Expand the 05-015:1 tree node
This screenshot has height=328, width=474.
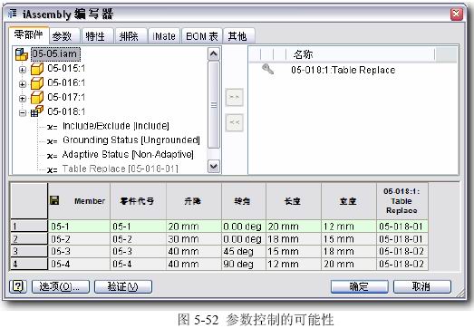23,70
